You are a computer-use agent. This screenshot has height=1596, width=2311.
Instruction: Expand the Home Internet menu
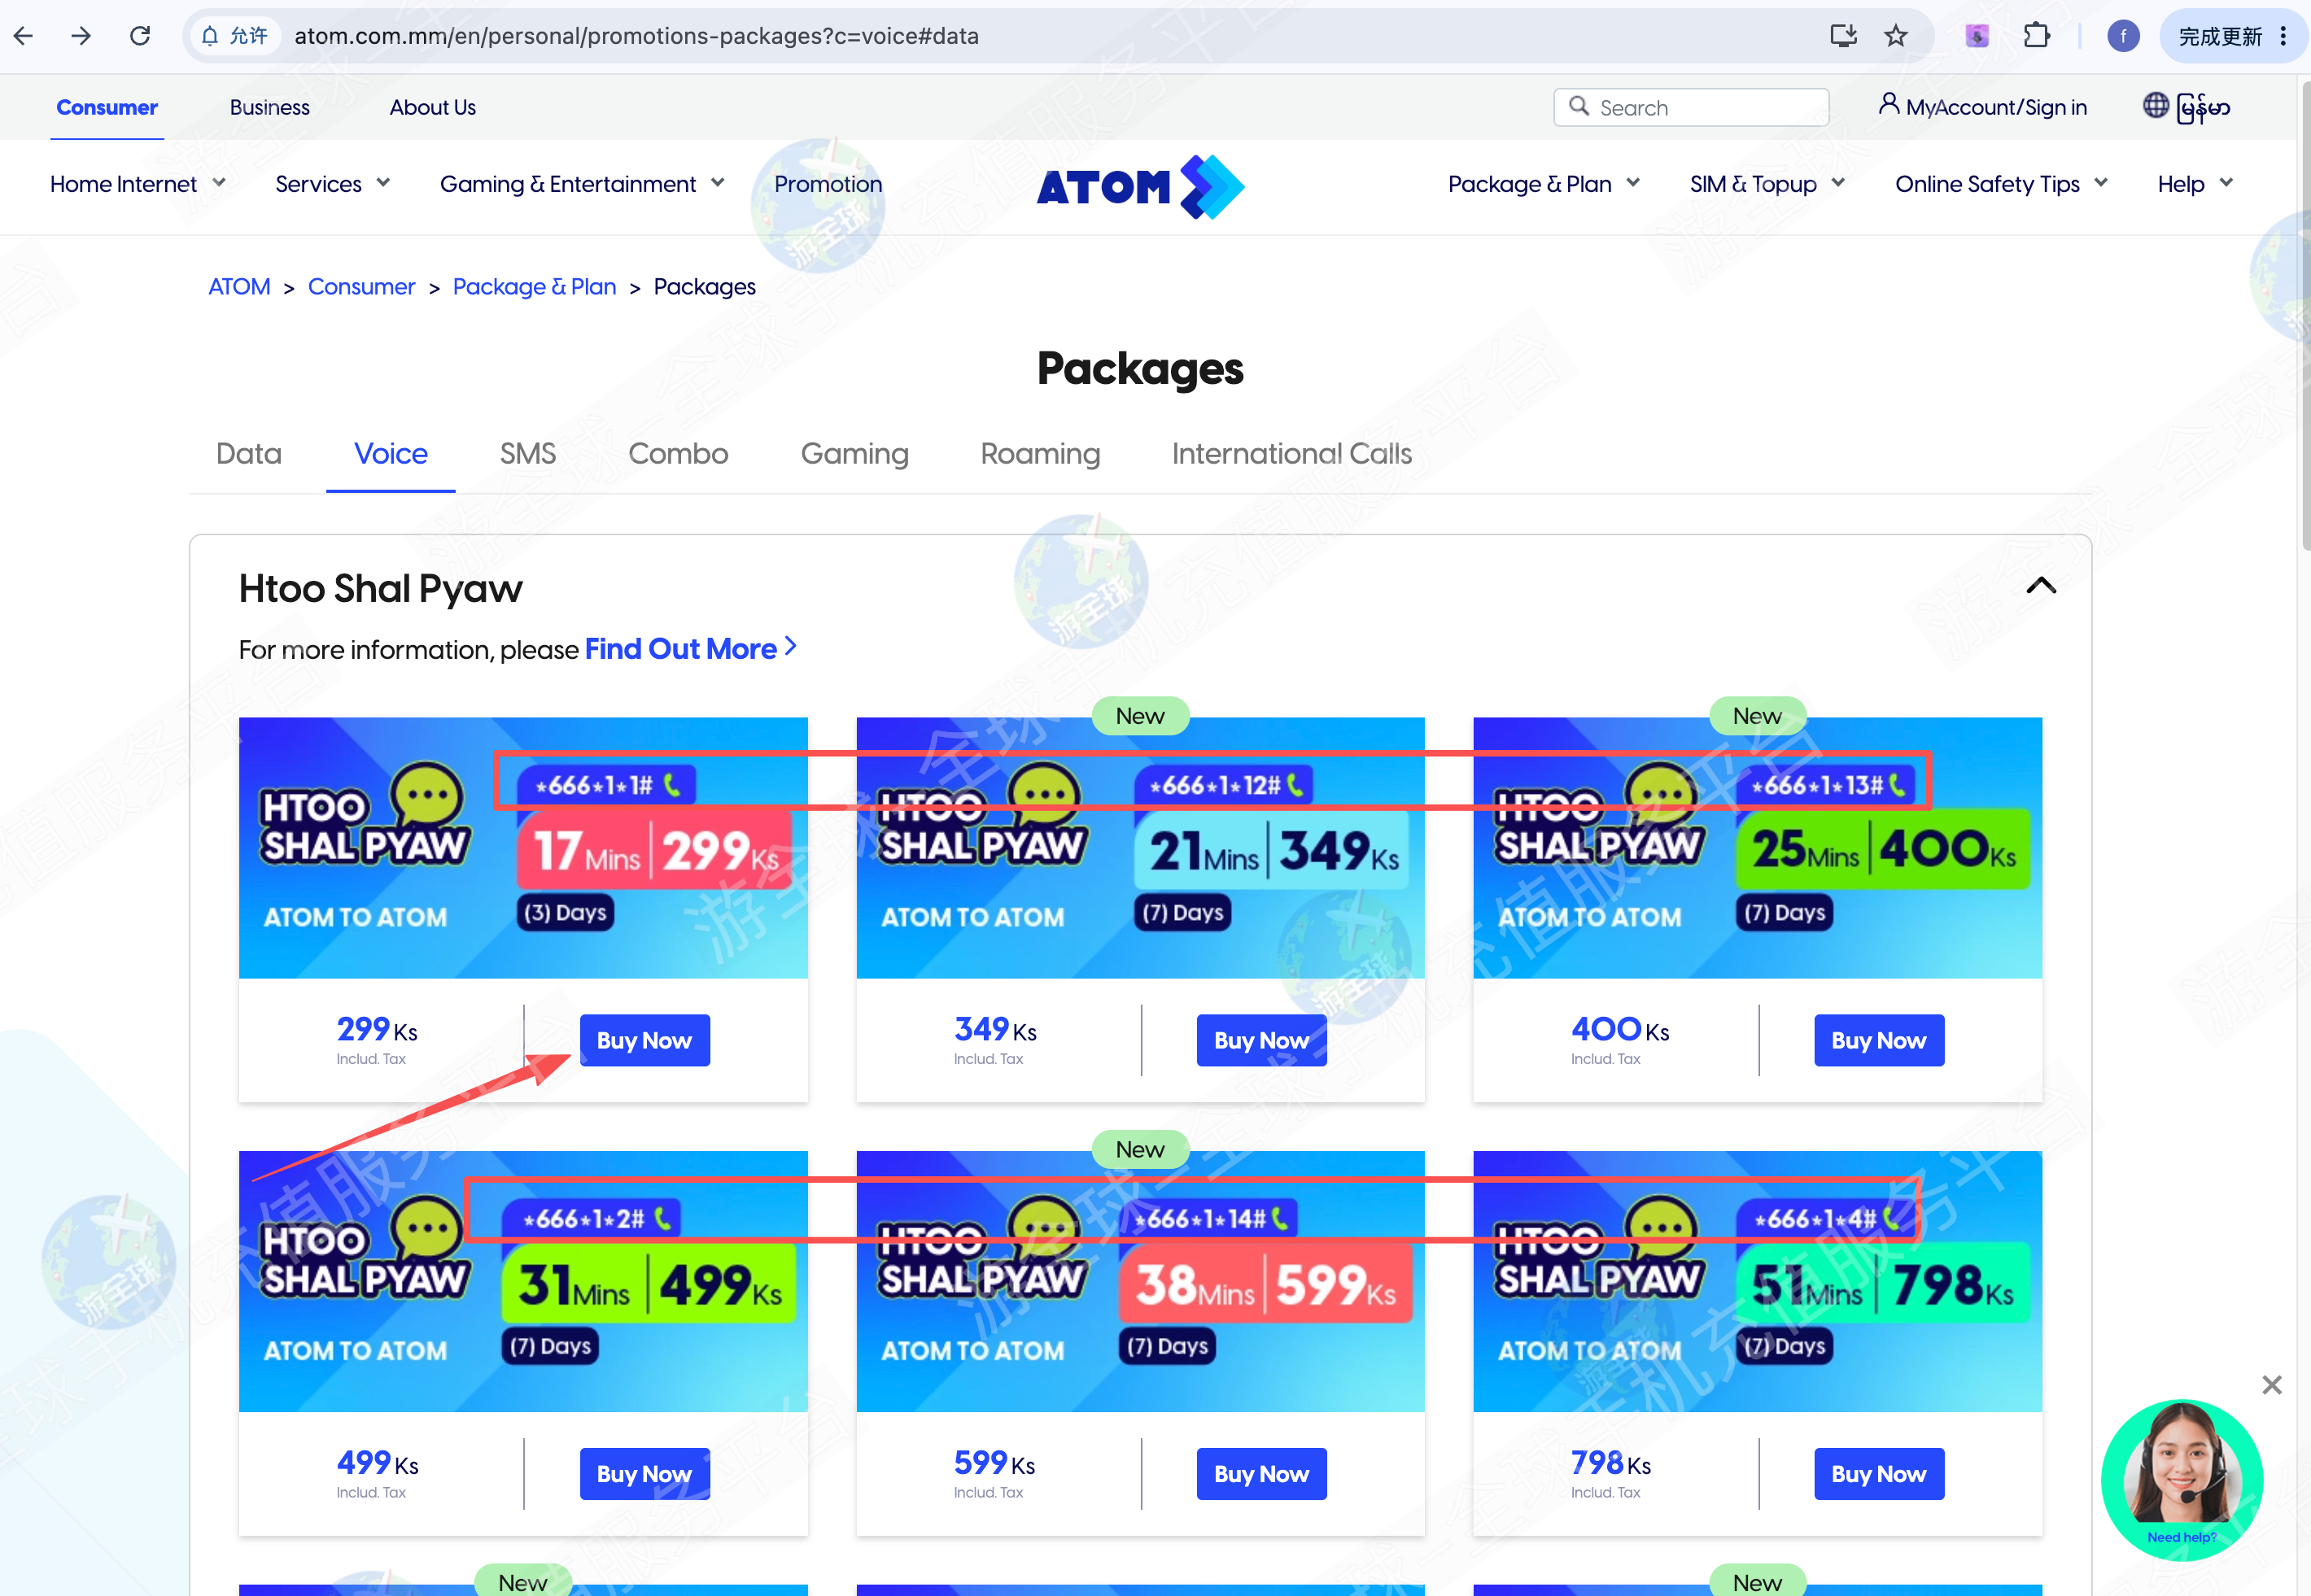(138, 184)
